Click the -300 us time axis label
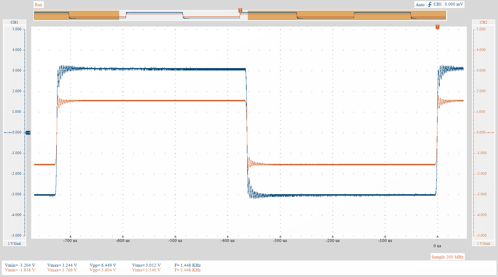 point(280,240)
